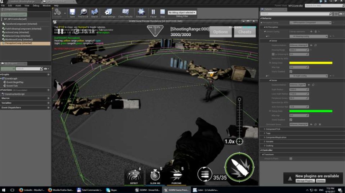Start Simulation from the toolbar
This screenshot has width=345, height=193.
141,13
